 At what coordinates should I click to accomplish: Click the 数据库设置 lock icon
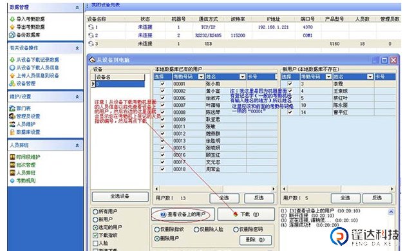[12, 132]
